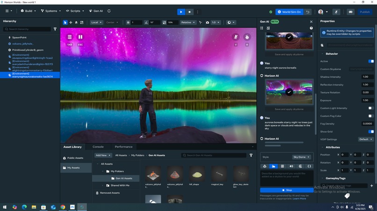Click the refresh icon in the top menu bar
Image resolution: width=377 pixels, height=211 pixels.
point(109,11)
